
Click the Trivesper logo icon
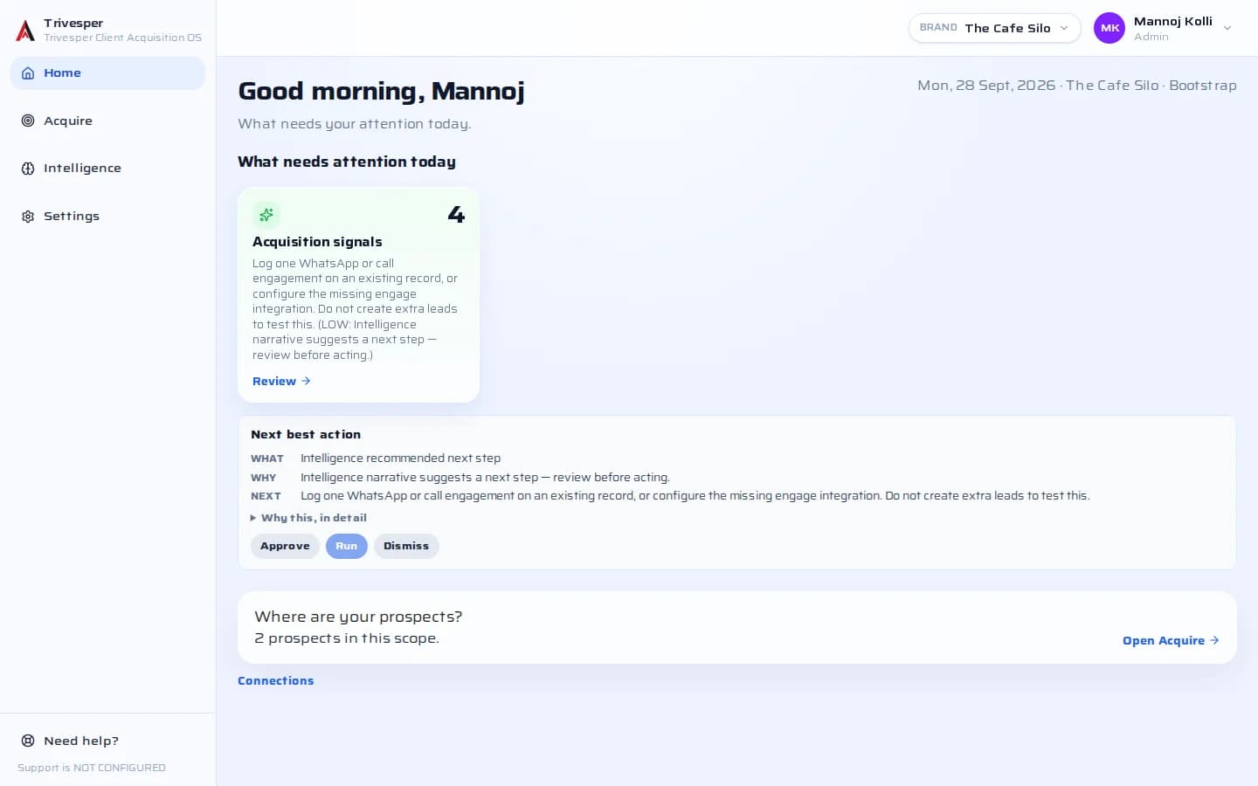[x=25, y=31]
